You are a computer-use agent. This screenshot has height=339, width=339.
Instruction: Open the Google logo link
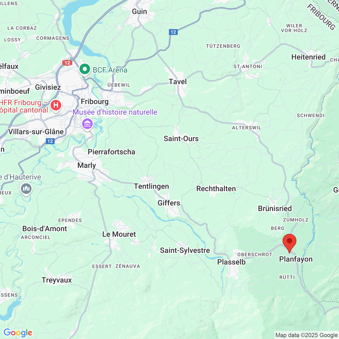18,333
